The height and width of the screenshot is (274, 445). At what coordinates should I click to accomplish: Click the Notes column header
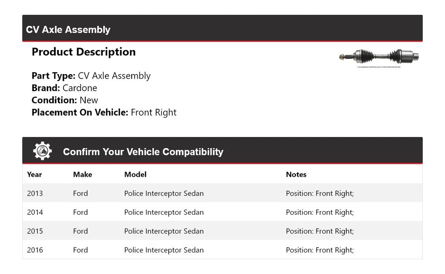click(296, 174)
